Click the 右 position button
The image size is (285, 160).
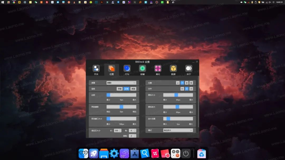[x=191, y=83]
